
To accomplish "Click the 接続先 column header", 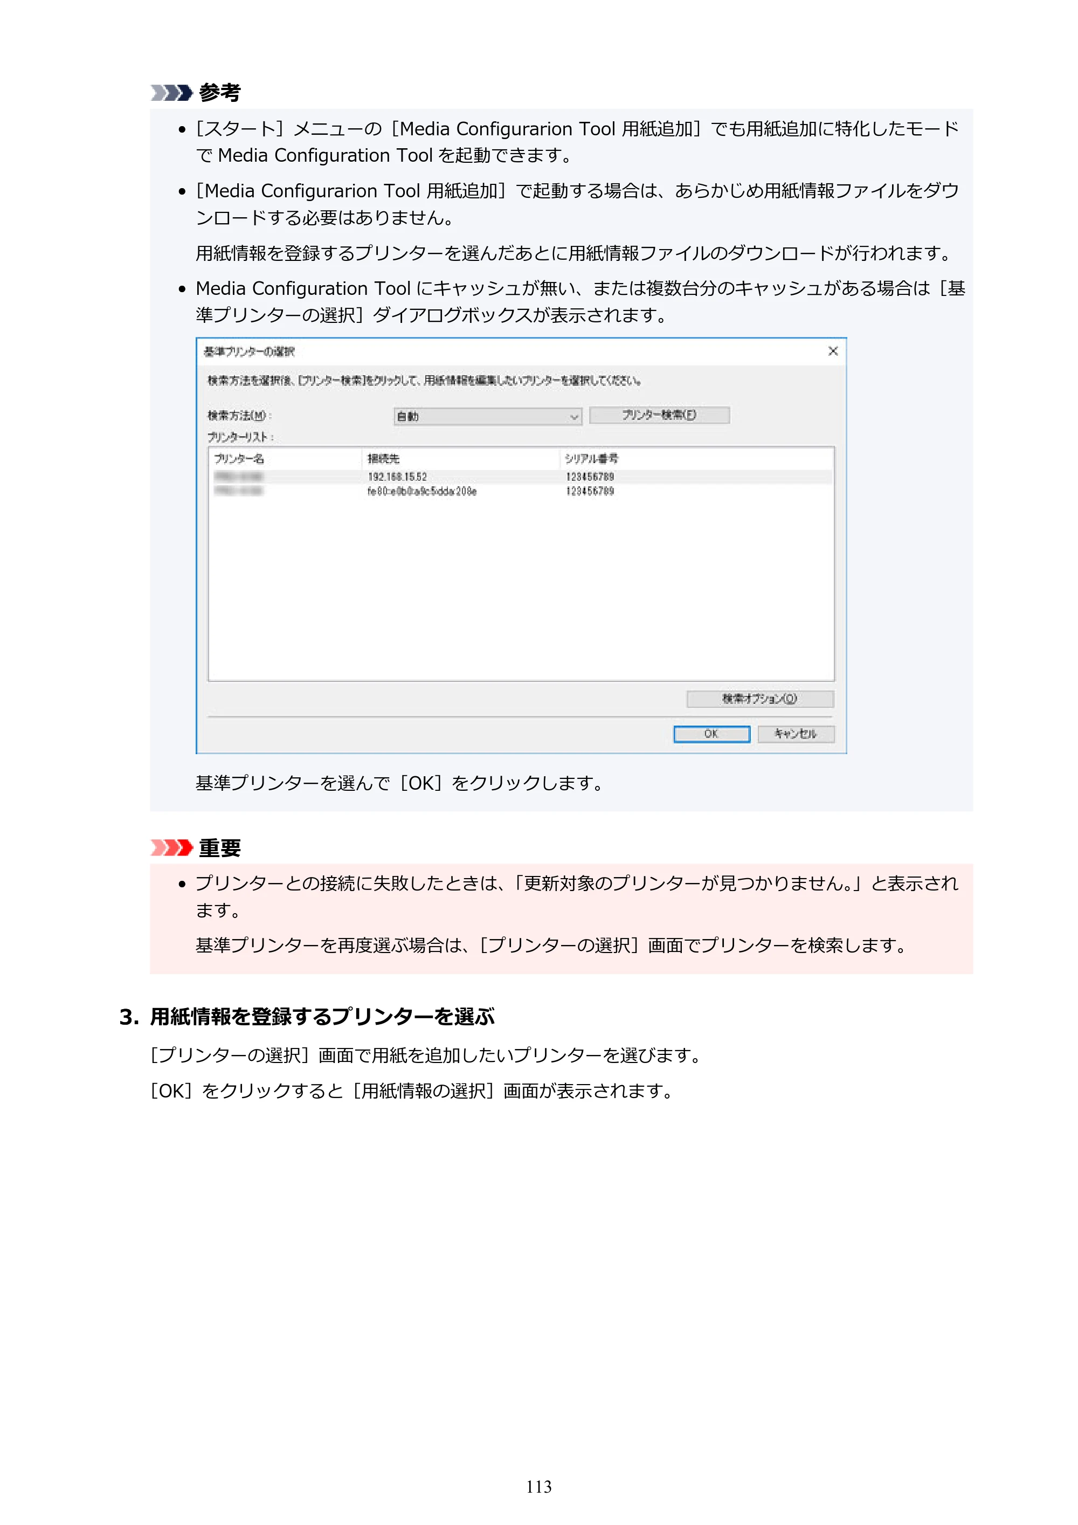I will [461, 458].
